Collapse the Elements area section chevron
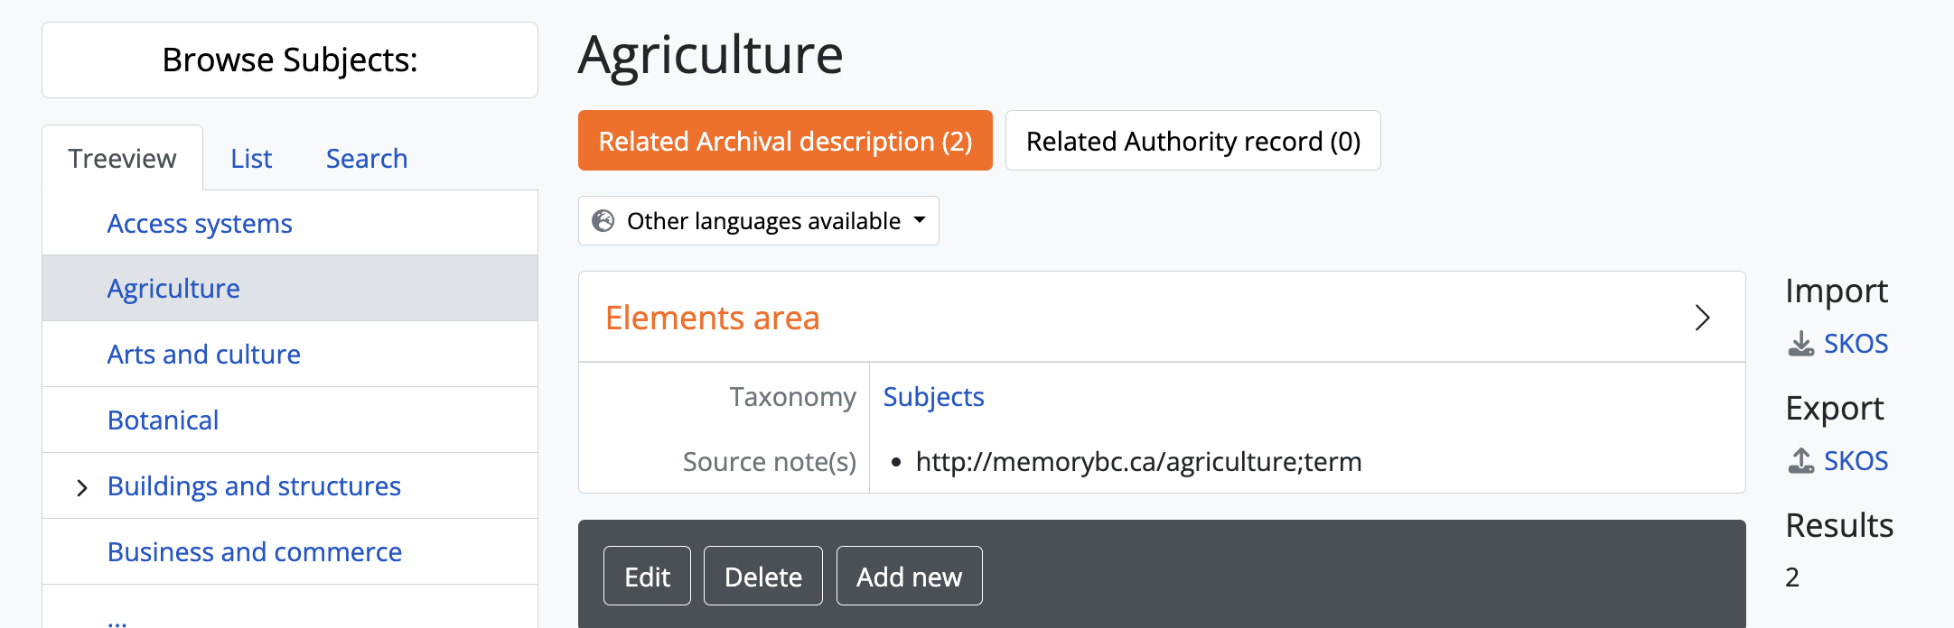 pos(1702,318)
